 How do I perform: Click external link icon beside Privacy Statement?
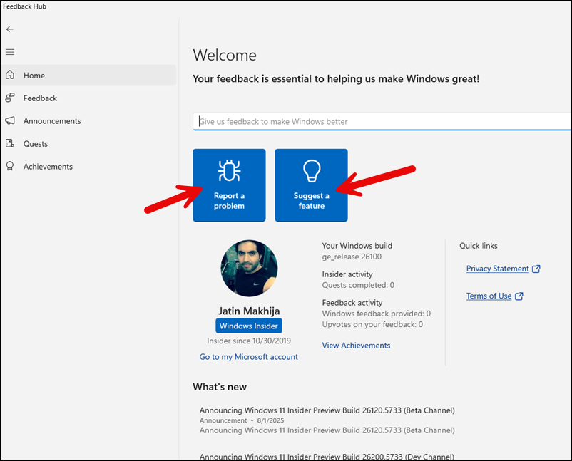[x=536, y=269]
